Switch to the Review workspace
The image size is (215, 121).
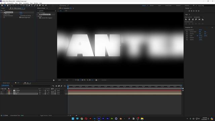152,5
